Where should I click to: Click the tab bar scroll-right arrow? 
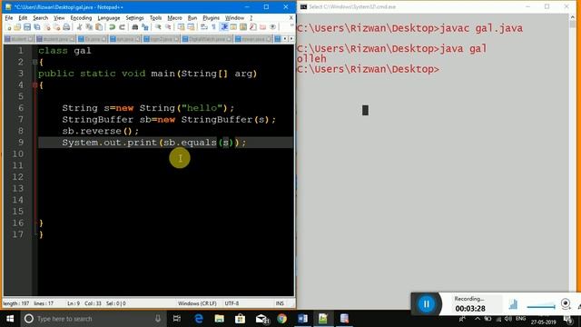tap(291, 39)
